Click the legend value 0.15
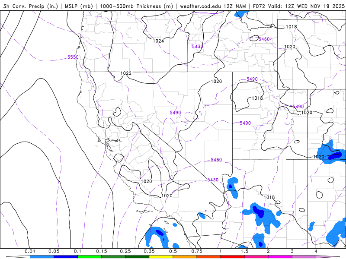346x259 pixels. 102,251
